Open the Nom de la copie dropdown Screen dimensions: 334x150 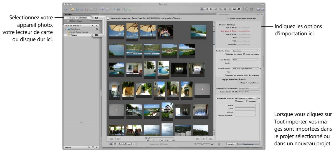[x=245, y=68]
